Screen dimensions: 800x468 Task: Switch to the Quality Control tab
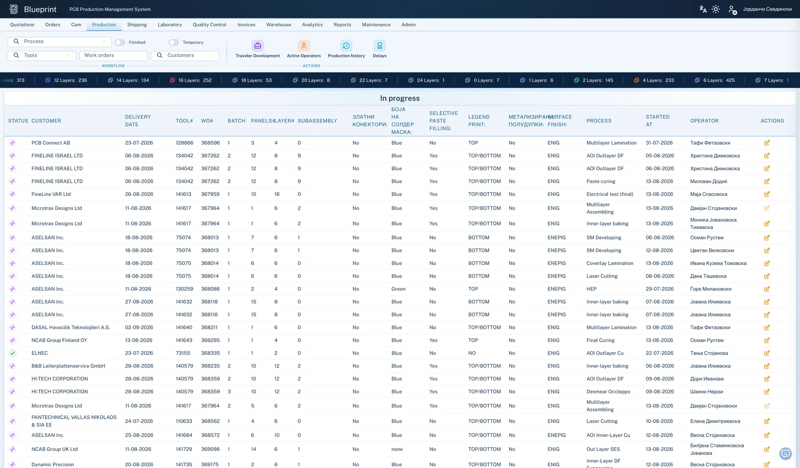point(210,25)
